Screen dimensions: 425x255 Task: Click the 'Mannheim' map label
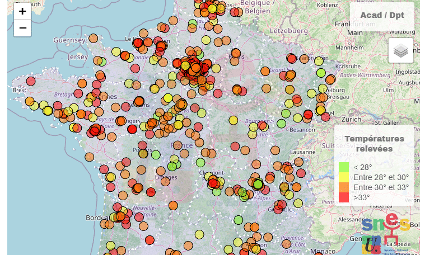coord(349,48)
